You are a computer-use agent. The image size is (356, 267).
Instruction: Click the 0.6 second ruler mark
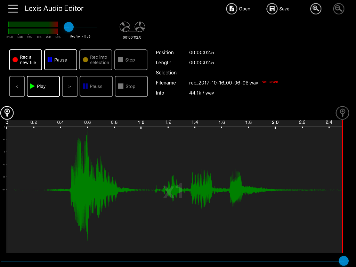87,122
